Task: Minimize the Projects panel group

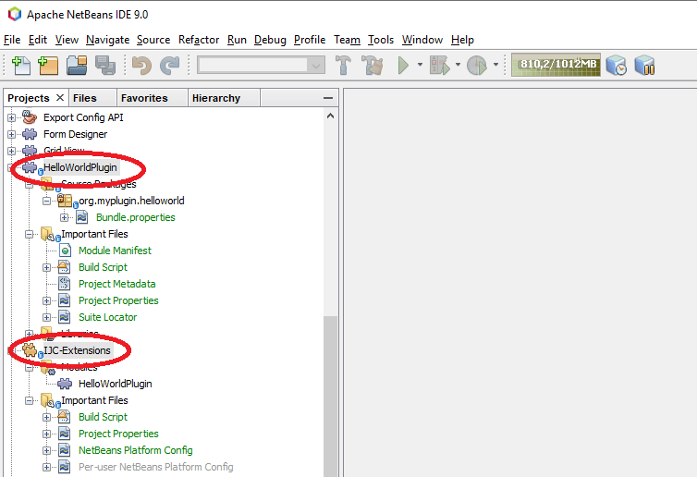Action: (x=327, y=98)
